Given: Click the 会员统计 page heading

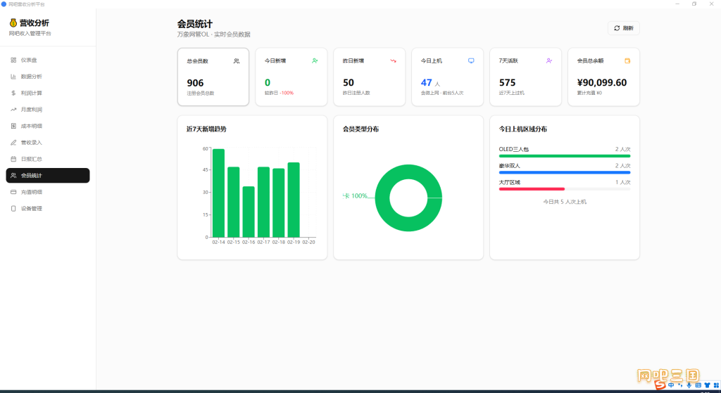Looking at the screenshot, I should pyautogui.click(x=195, y=24).
